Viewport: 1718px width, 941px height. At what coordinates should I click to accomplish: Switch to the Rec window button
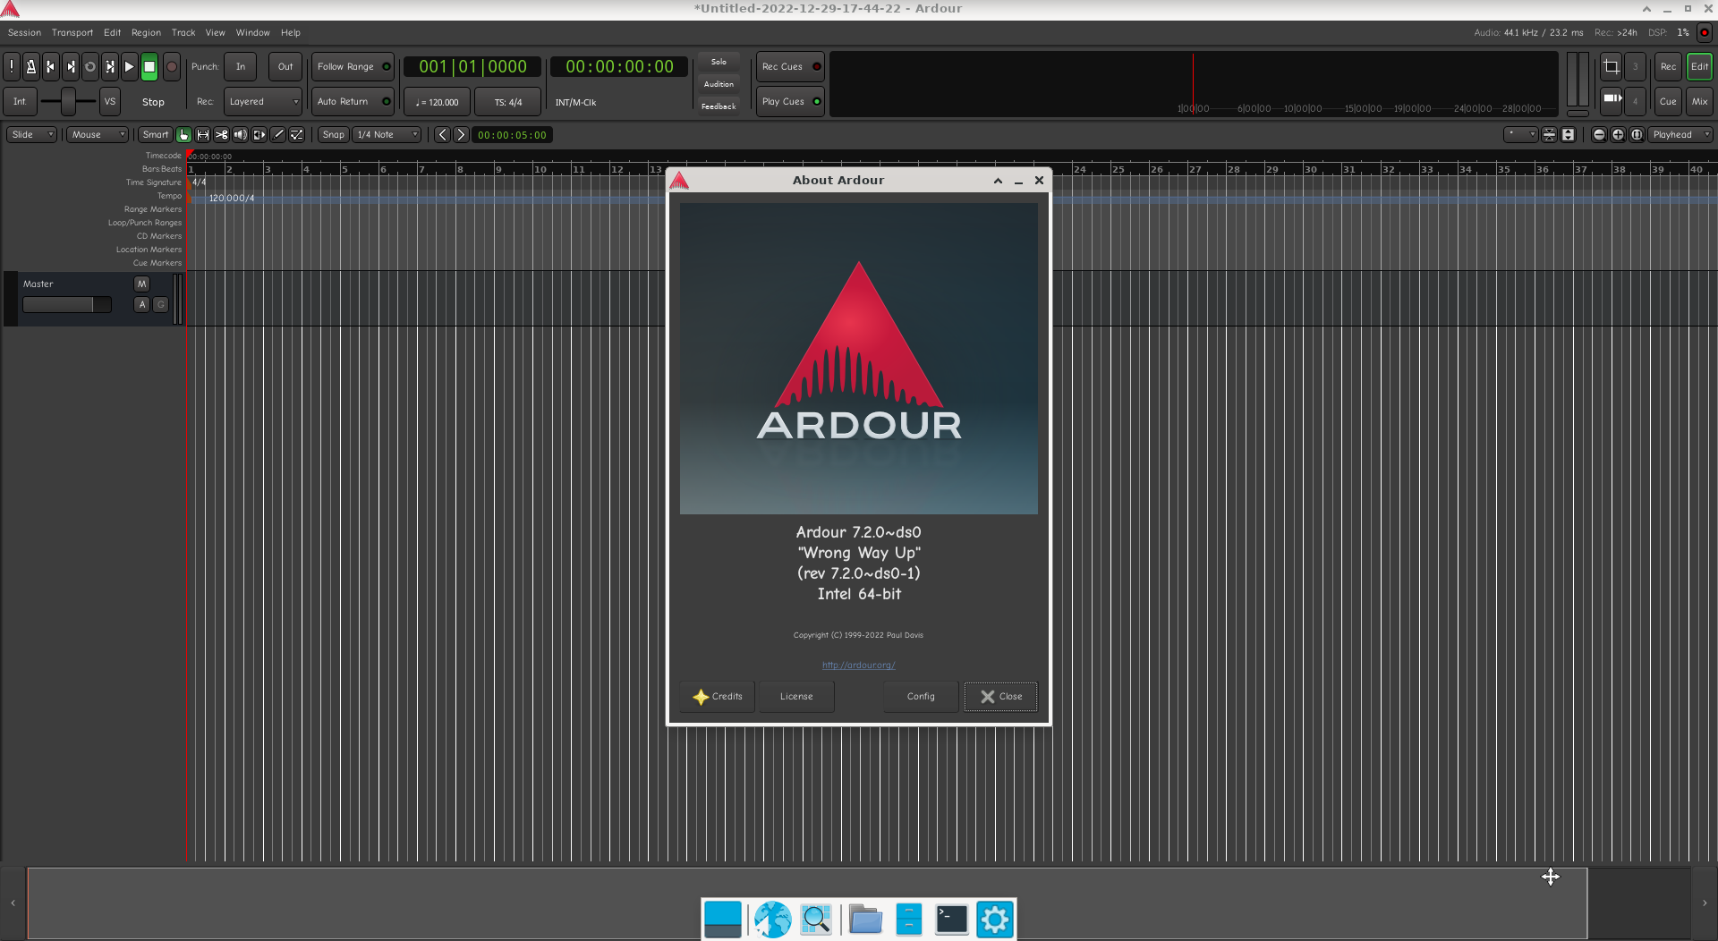[x=1668, y=67]
